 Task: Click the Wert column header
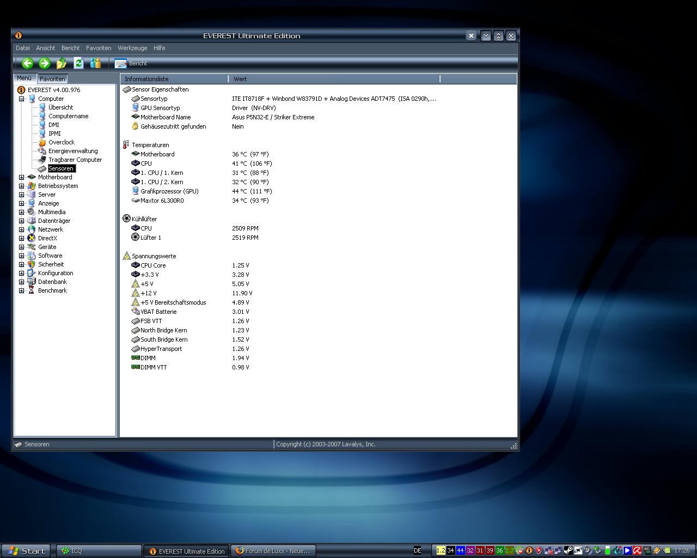tap(334, 79)
